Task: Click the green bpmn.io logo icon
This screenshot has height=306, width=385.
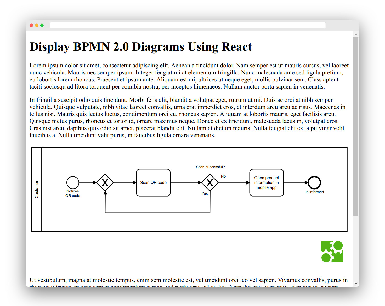Action: pyautogui.click(x=332, y=251)
